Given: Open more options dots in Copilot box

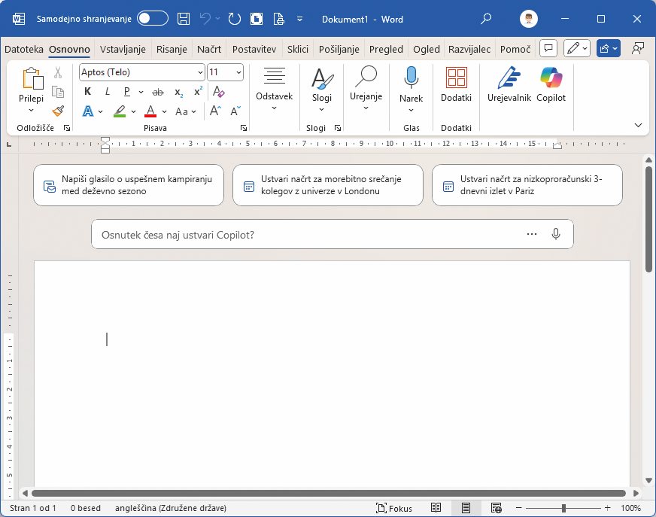Looking at the screenshot, I should coord(532,234).
